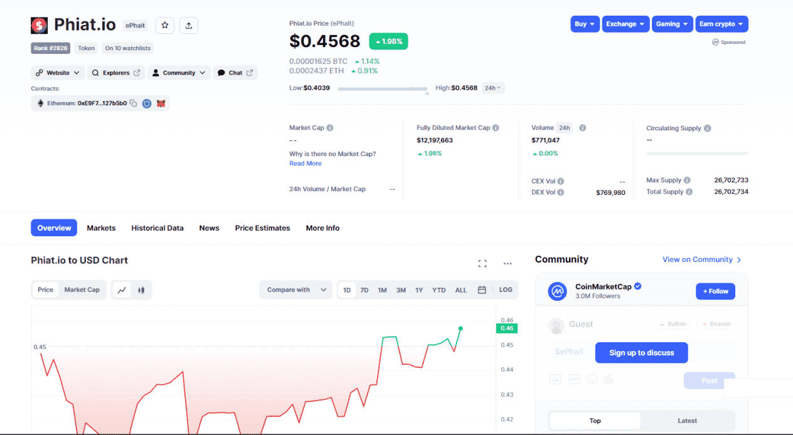The height and width of the screenshot is (435, 793).
Task: Select the 7D chart timeframe
Action: point(365,290)
